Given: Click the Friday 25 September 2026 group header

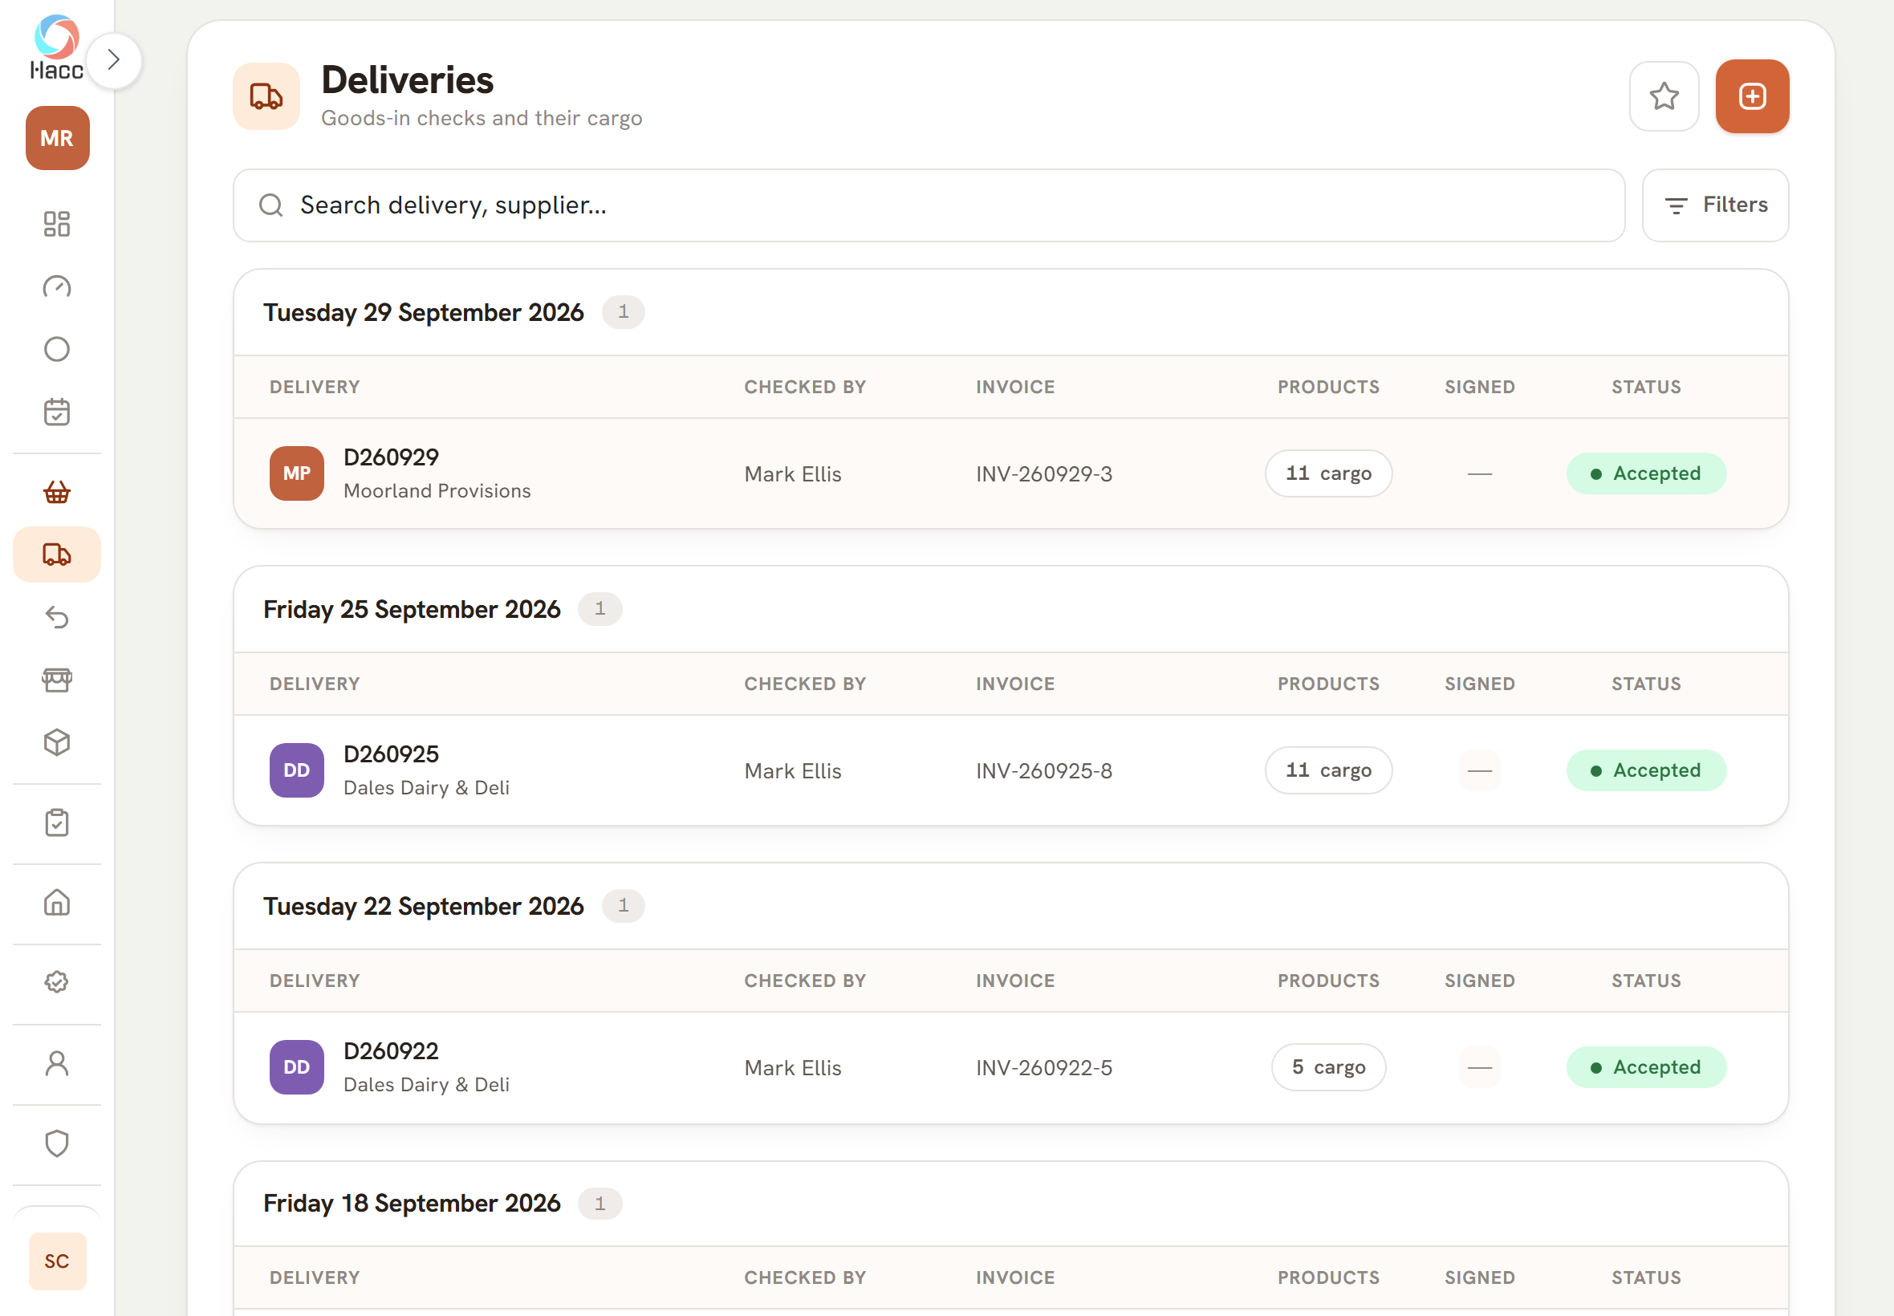Looking at the screenshot, I should (1011, 609).
